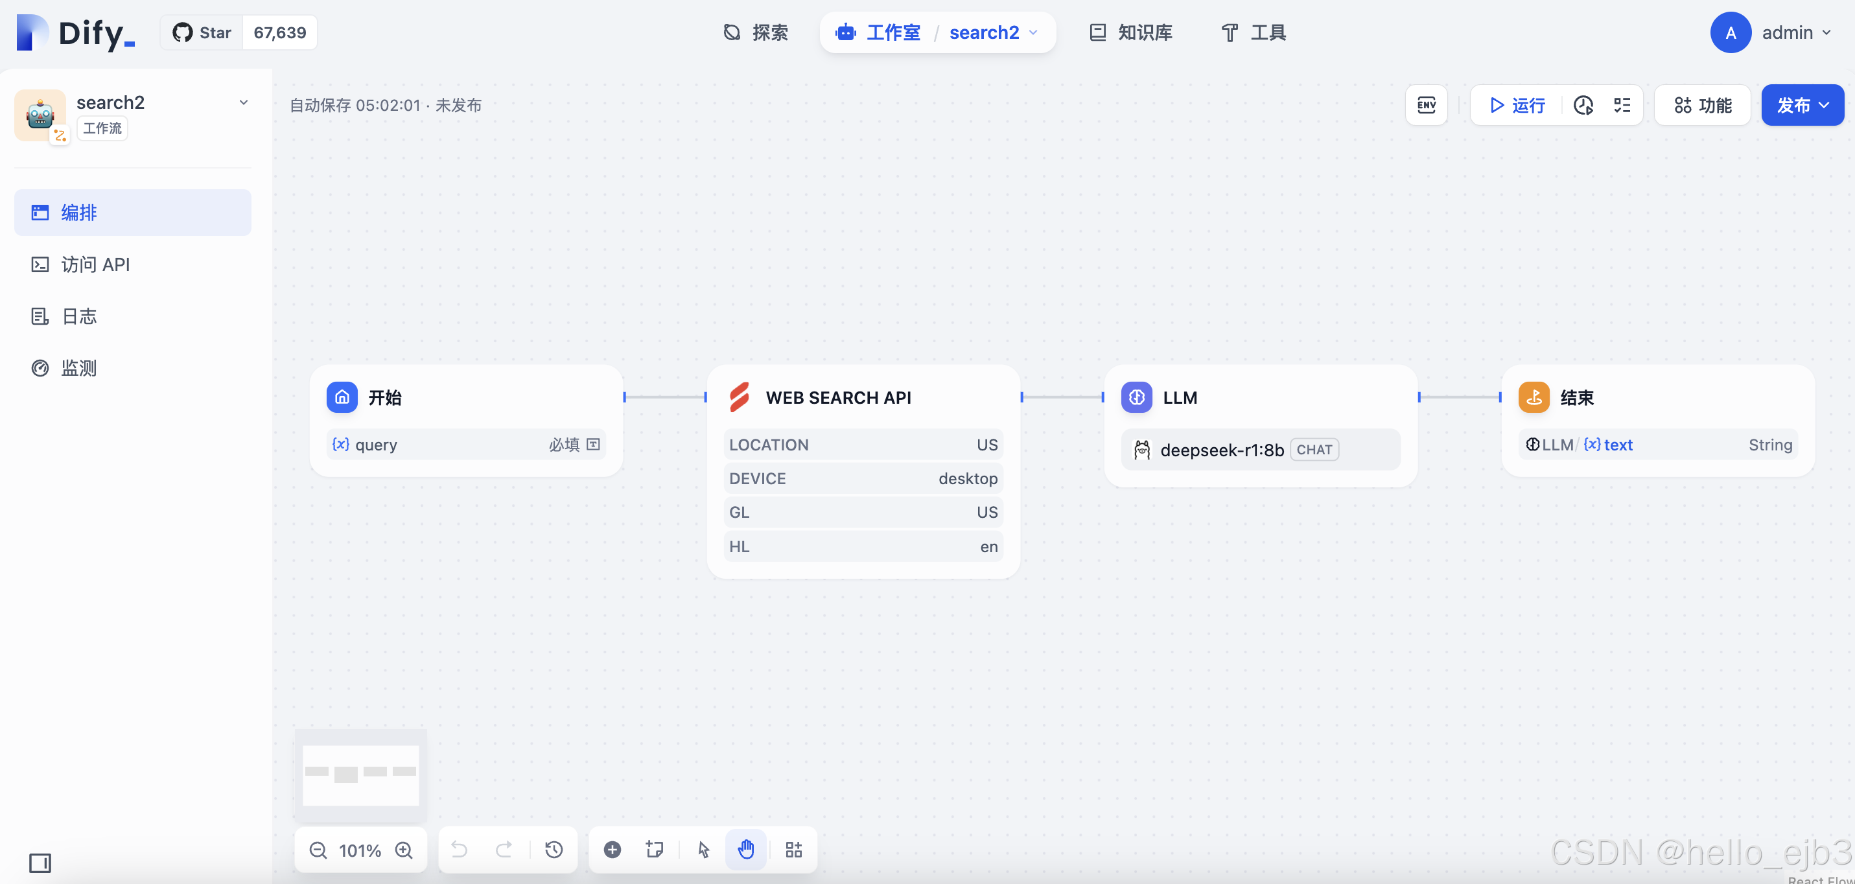This screenshot has width=1855, height=884.
Task: Open version history icon in bottom toolbar
Action: click(553, 850)
